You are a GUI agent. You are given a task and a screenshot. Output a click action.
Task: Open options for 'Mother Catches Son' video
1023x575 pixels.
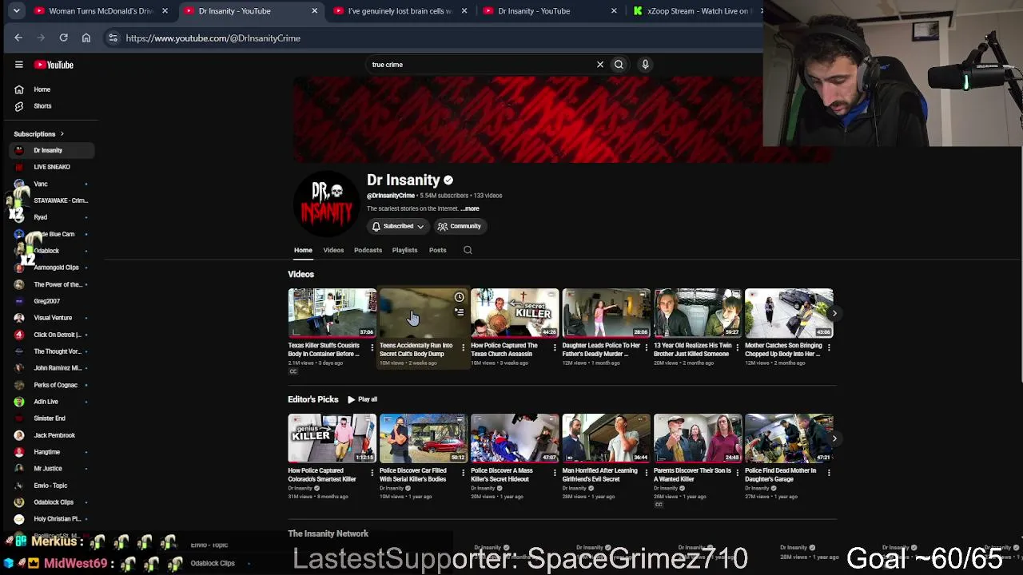click(829, 347)
